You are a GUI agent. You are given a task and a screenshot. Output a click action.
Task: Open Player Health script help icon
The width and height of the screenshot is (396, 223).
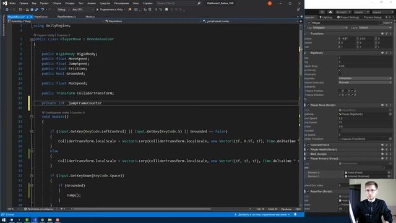click(382, 149)
